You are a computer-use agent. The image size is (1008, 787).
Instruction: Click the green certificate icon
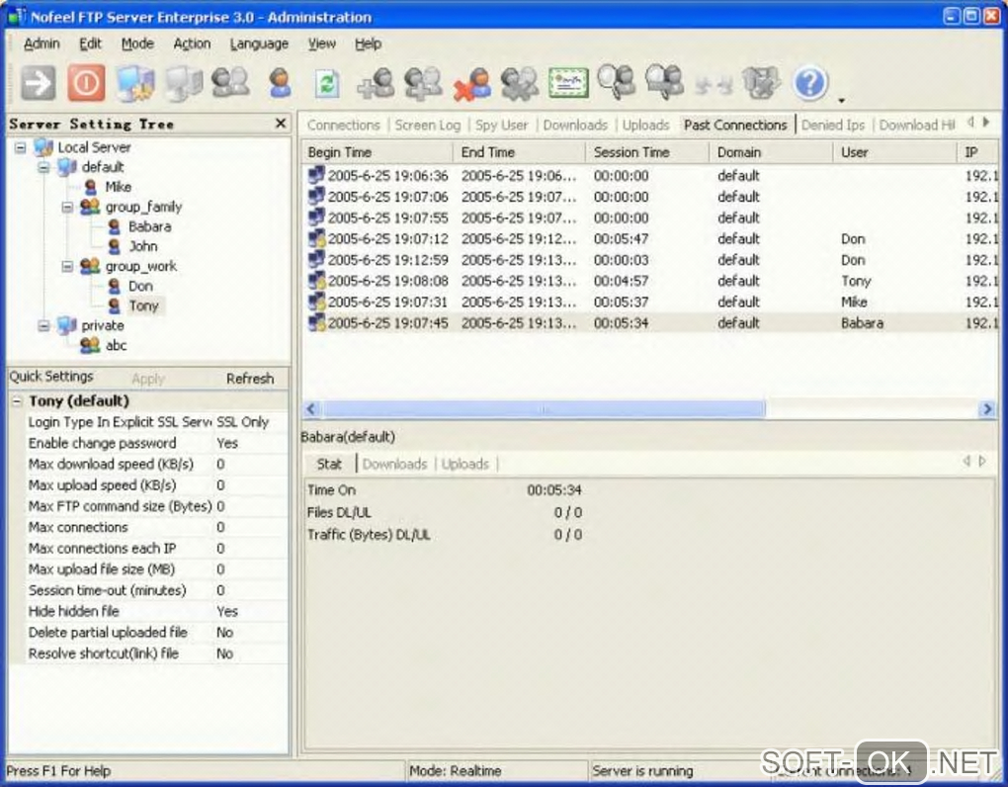568,84
